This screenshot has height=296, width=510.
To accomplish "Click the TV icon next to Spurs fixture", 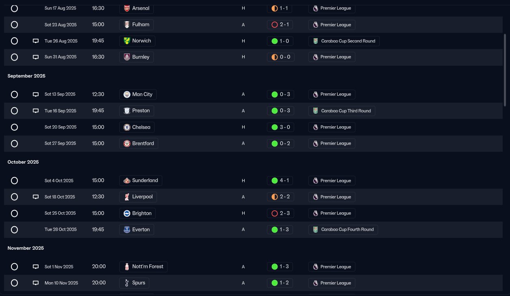I will click(36, 283).
